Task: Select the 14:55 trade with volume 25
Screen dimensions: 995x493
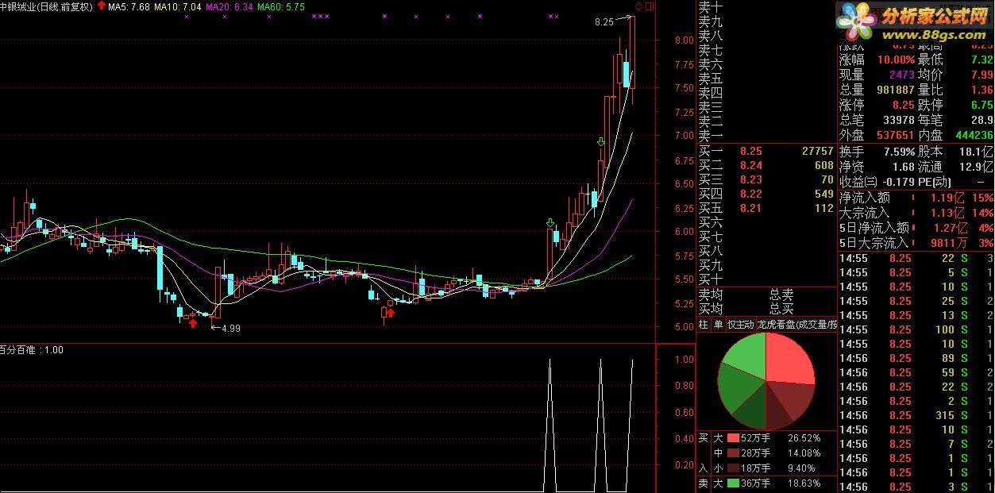Action: [x=916, y=301]
